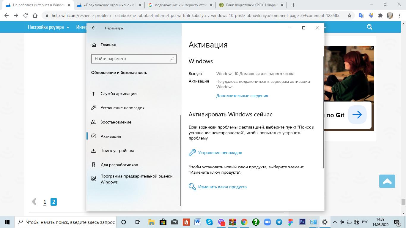Open Word from the taskbar
The width and height of the screenshot is (406, 228).
tap(198, 222)
